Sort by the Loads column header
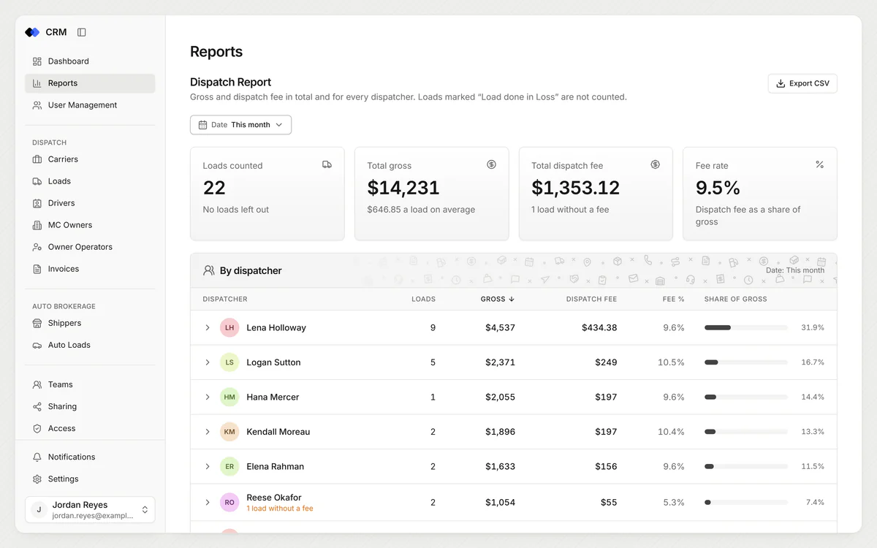Screen dimensions: 877x548 click(x=423, y=299)
